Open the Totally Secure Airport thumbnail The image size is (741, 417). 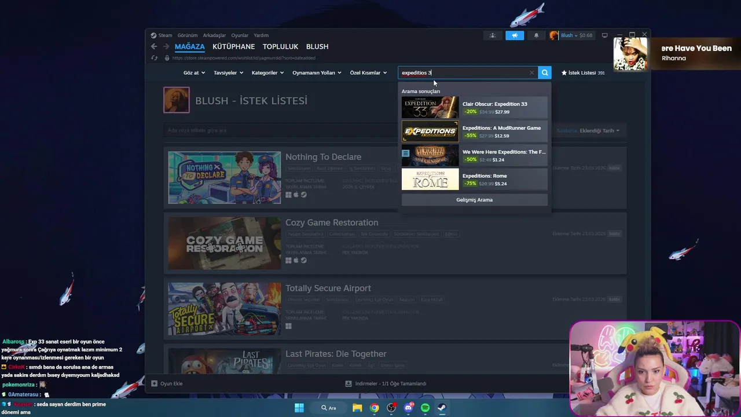[x=225, y=309]
